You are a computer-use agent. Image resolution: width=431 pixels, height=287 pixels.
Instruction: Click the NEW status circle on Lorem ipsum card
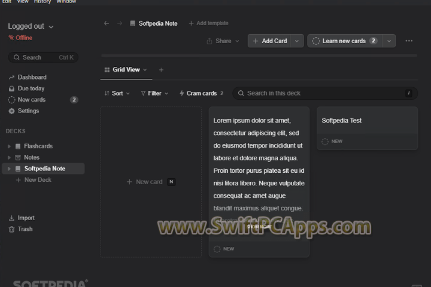[x=217, y=249]
